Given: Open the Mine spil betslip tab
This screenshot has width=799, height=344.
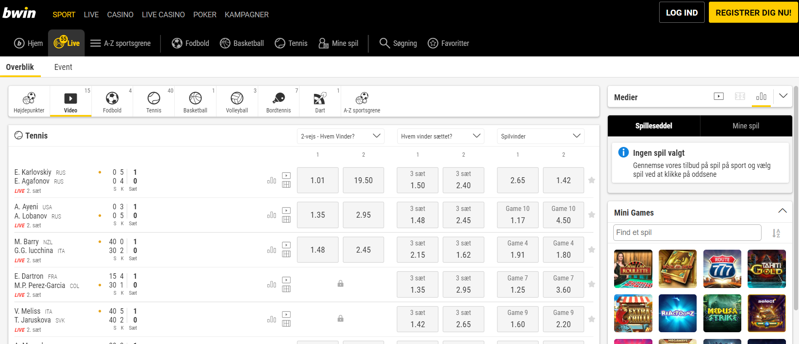Looking at the screenshot, I should click(746, 125).
